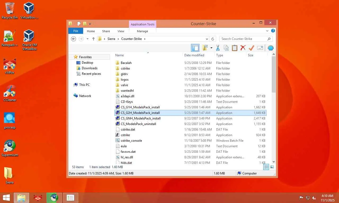
Task: Select the cstrike_console batch file
Action: [x=190, y=141]
